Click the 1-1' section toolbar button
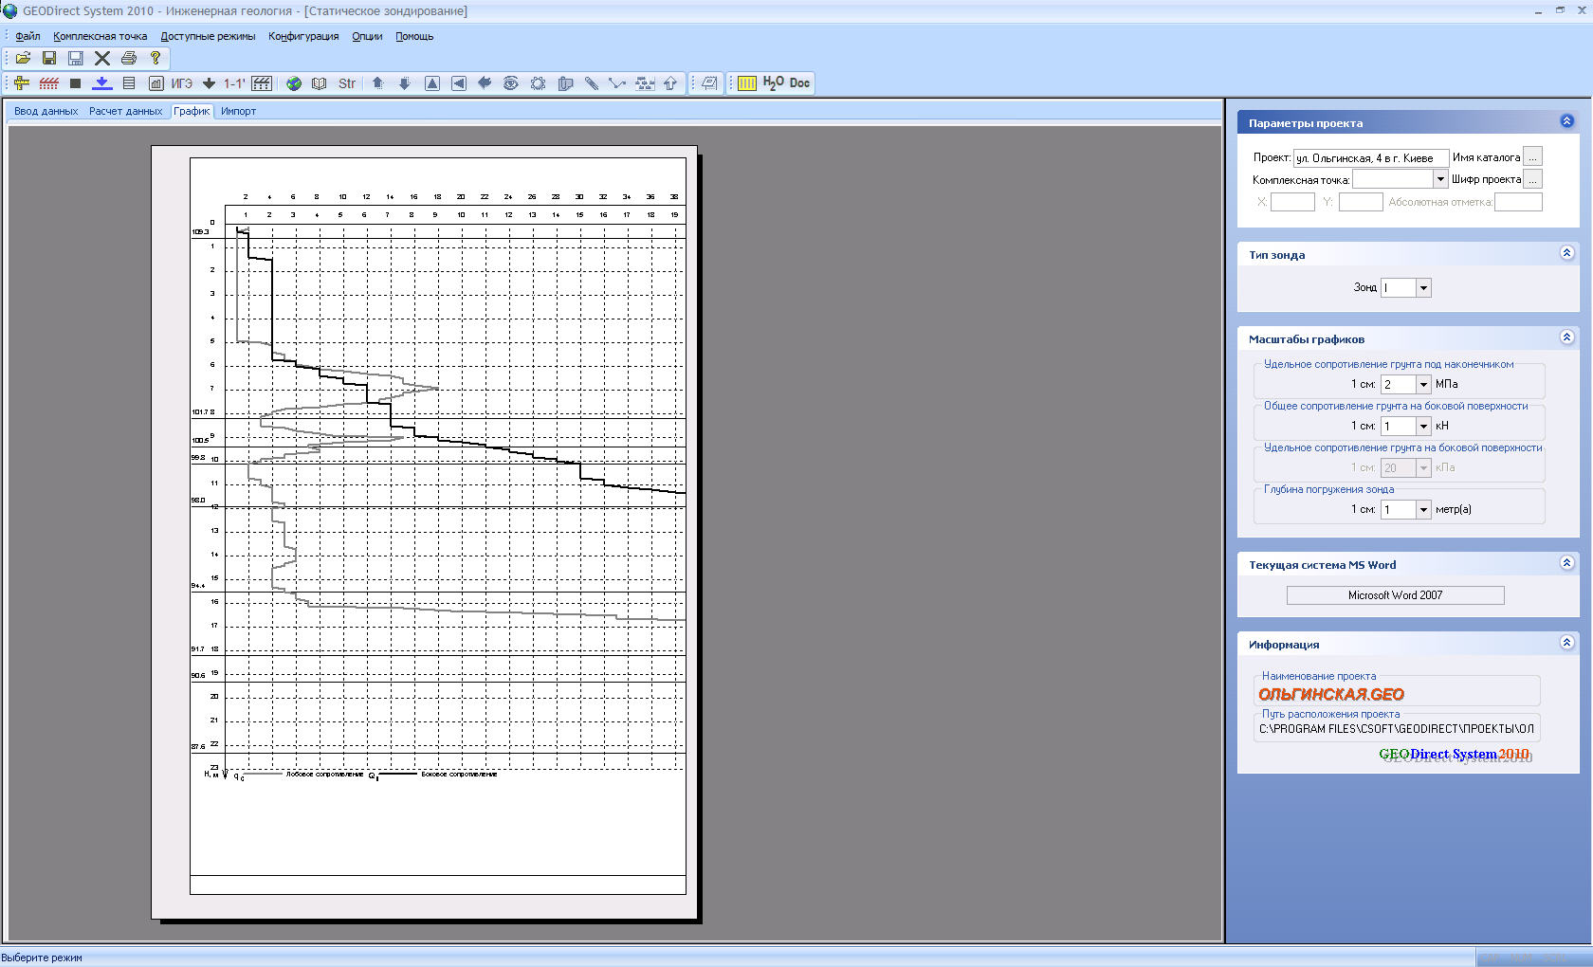Screen dimensions: 1593x967 233,83
